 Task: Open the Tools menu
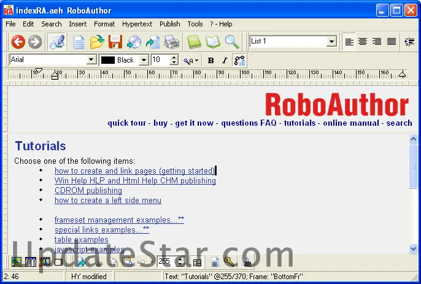click(x=195, y=24)
